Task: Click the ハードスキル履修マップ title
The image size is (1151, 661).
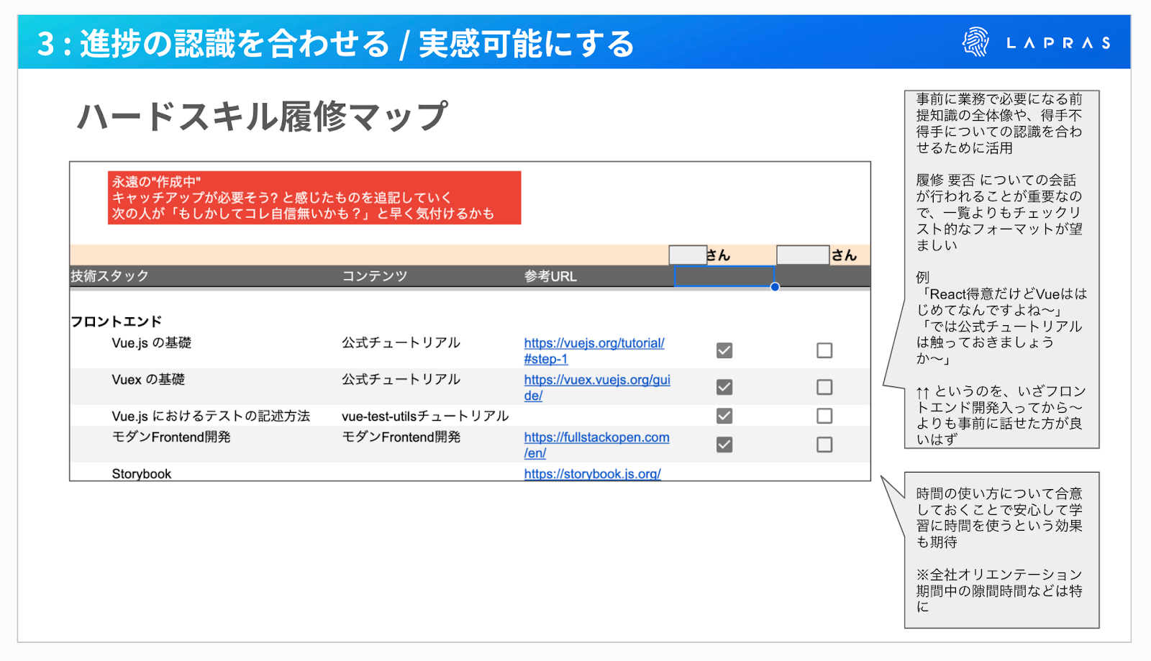Action: [262, 117]
